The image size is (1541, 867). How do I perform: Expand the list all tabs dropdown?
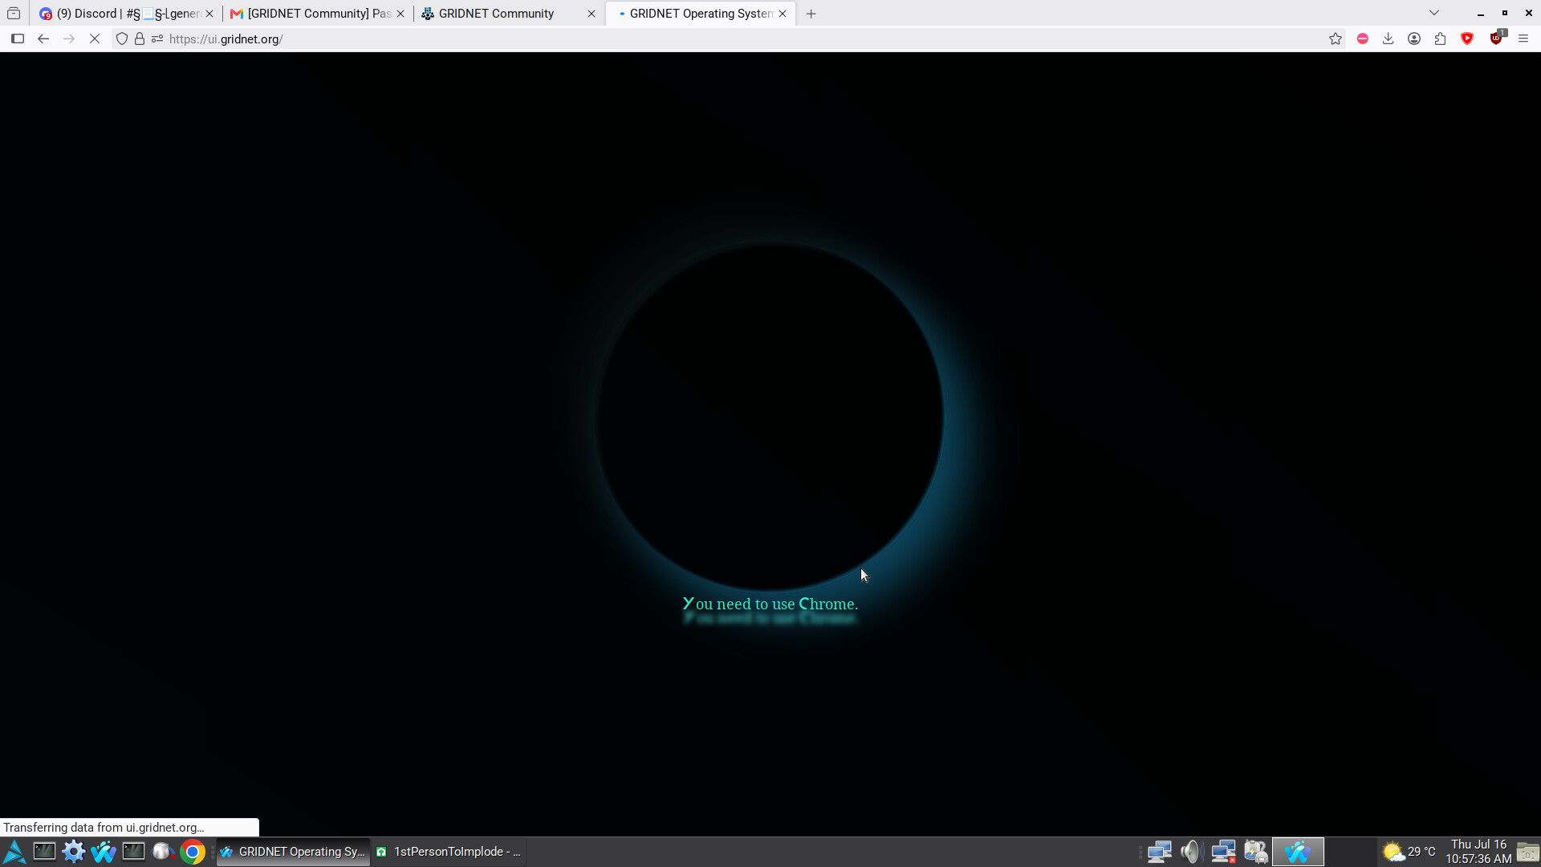pos(1434,13)
